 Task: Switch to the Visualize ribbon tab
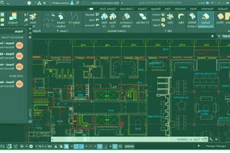[223, 9]
